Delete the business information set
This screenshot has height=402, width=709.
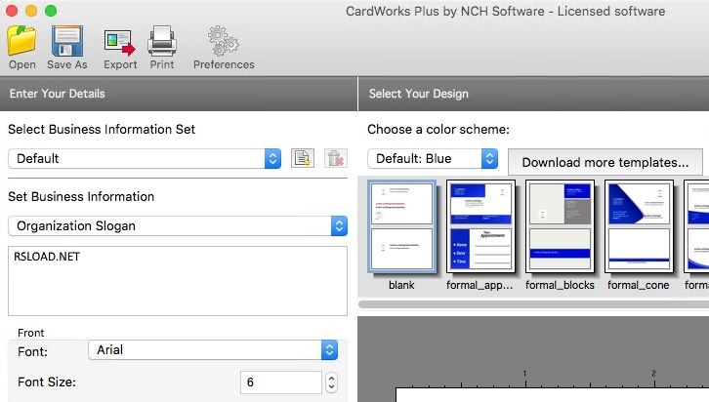pyautogui.click(x=336, y=158)
